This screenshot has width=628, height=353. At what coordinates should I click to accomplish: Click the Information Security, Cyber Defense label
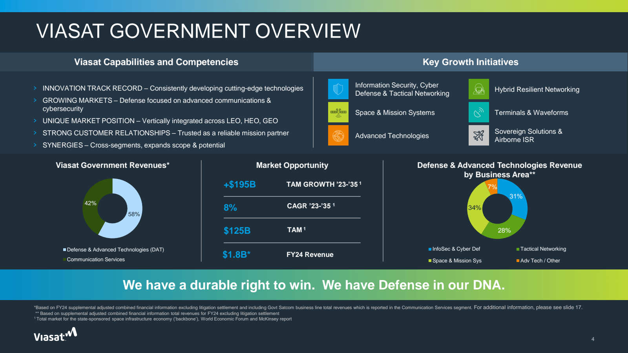[402, 89]
